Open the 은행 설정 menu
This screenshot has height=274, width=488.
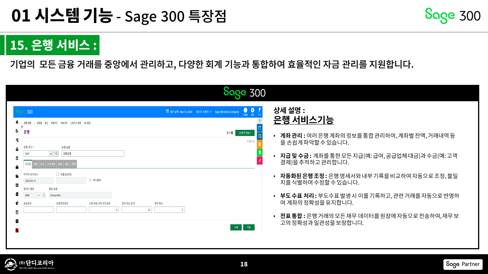(27, 123)
